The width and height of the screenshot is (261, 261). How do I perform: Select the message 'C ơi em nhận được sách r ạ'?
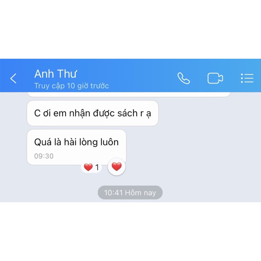[x=93, y=113]
